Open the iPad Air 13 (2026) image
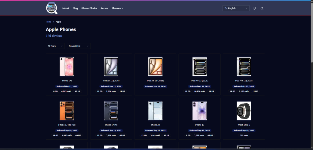The height and width of the screenshot is (150, 313). tap(155, 67)
